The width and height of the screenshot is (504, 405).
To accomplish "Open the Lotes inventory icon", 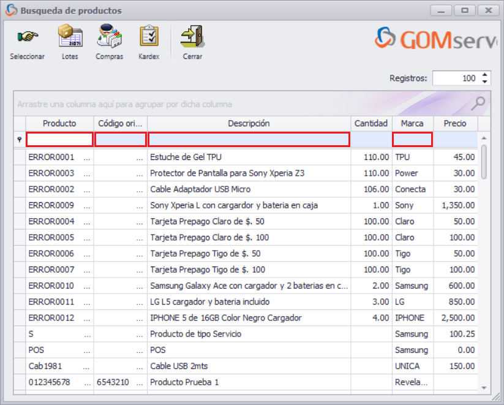I will (x=69, y=37).
